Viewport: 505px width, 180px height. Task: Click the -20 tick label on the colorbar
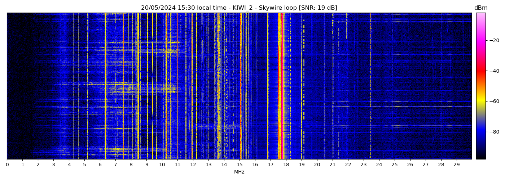tap(493, 41)
